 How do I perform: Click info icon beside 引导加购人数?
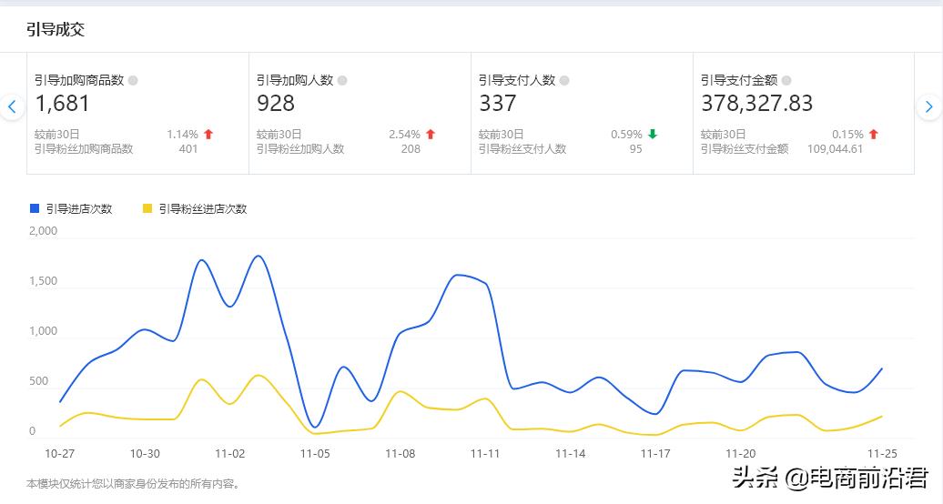point(342,80)
